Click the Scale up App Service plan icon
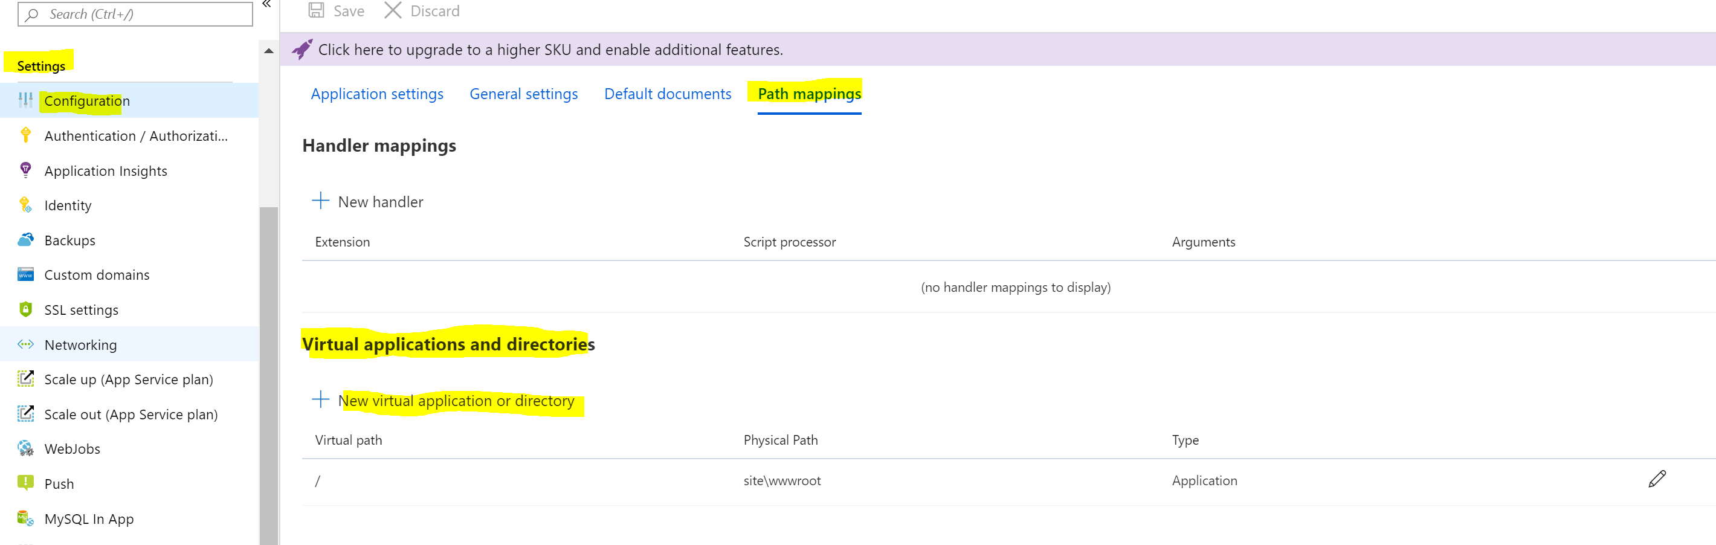Image resolution: width=1716 pixels, height=545 pixels. point(25,379)
